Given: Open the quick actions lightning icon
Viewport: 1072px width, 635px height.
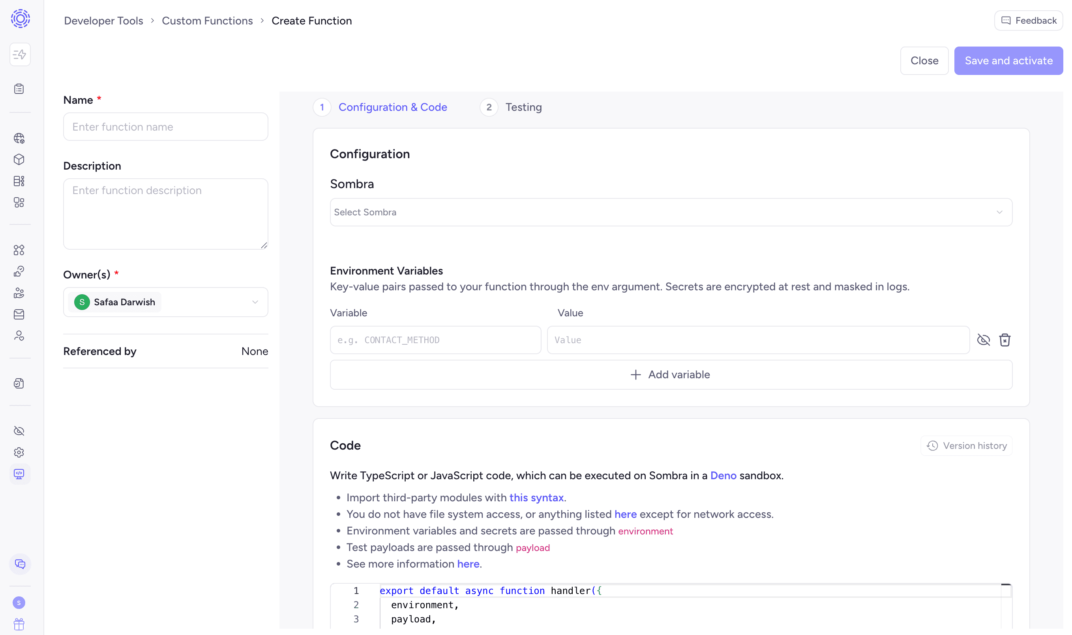Looking at the screenshot, I should pos(20,54).
